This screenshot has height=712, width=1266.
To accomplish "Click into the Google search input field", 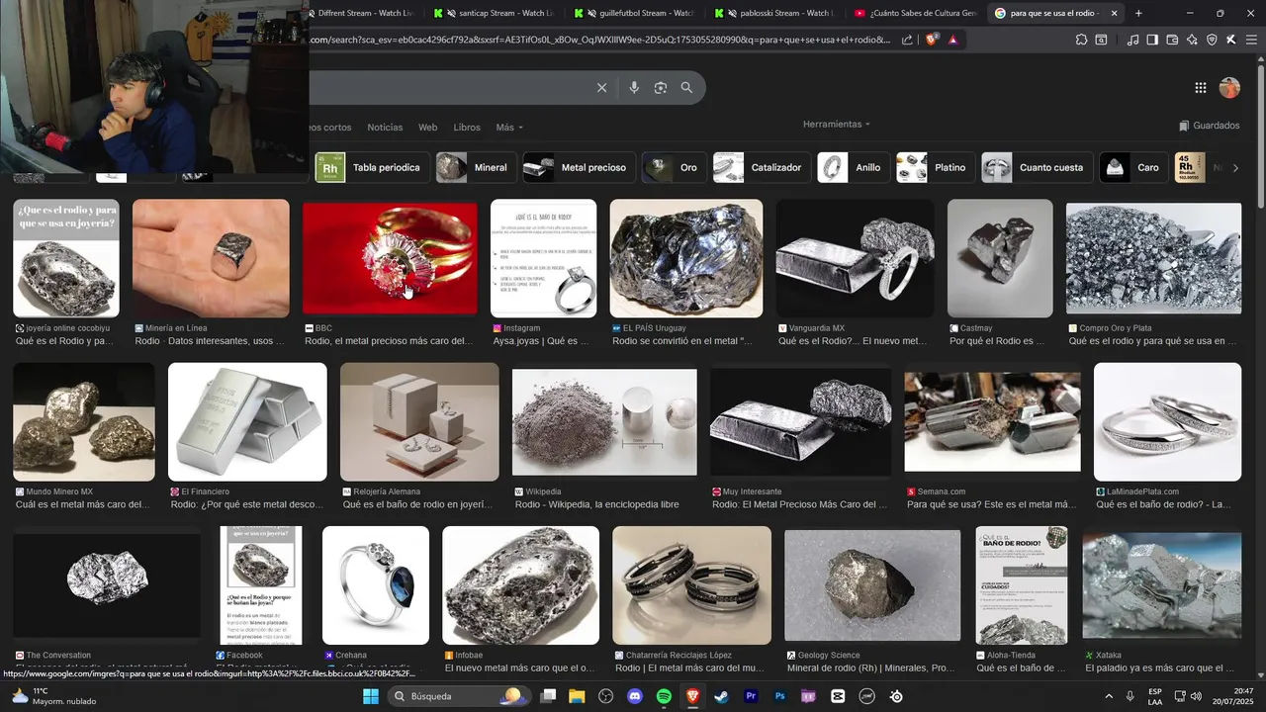I will coord(450,88).
